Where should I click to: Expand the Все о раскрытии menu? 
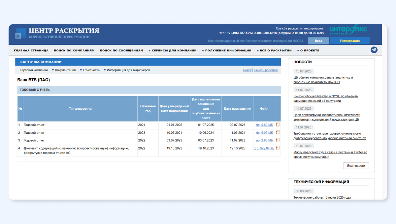click(274, 50)
